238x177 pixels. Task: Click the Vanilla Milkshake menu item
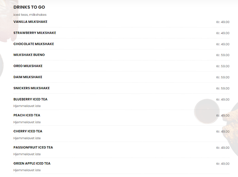[30, 22]
